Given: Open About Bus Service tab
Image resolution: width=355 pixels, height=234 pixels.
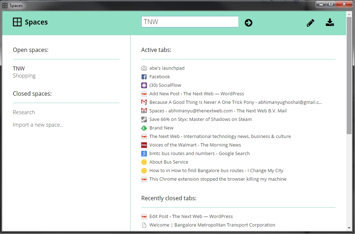Looking at the screenshot, I should tap(169, 162).
